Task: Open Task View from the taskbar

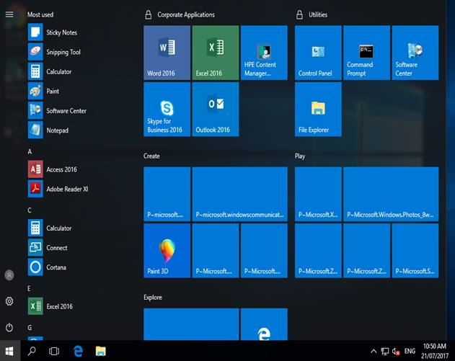Action: coord(54,351)
